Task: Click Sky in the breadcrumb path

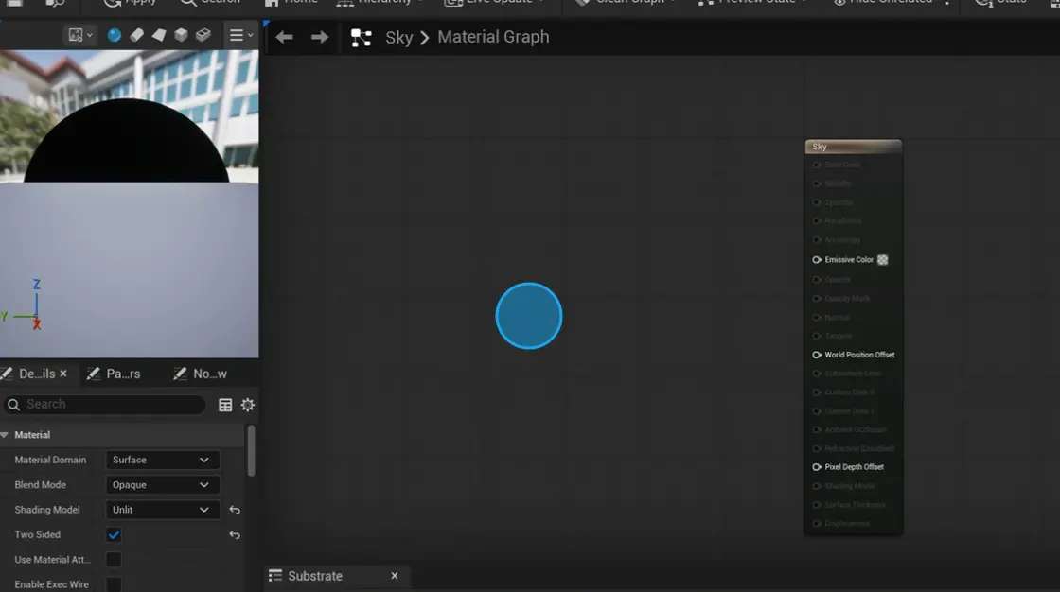Action: tap(400, 37)
